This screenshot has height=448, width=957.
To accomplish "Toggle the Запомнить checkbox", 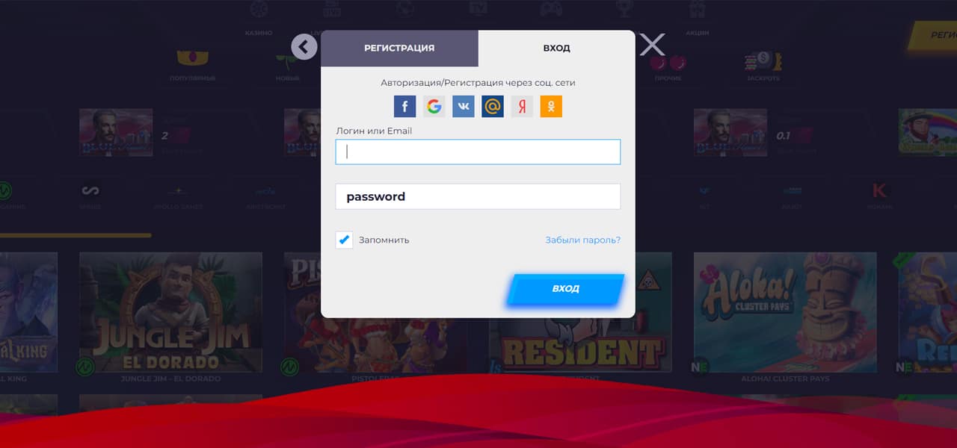I will click(x=344, y=240).
